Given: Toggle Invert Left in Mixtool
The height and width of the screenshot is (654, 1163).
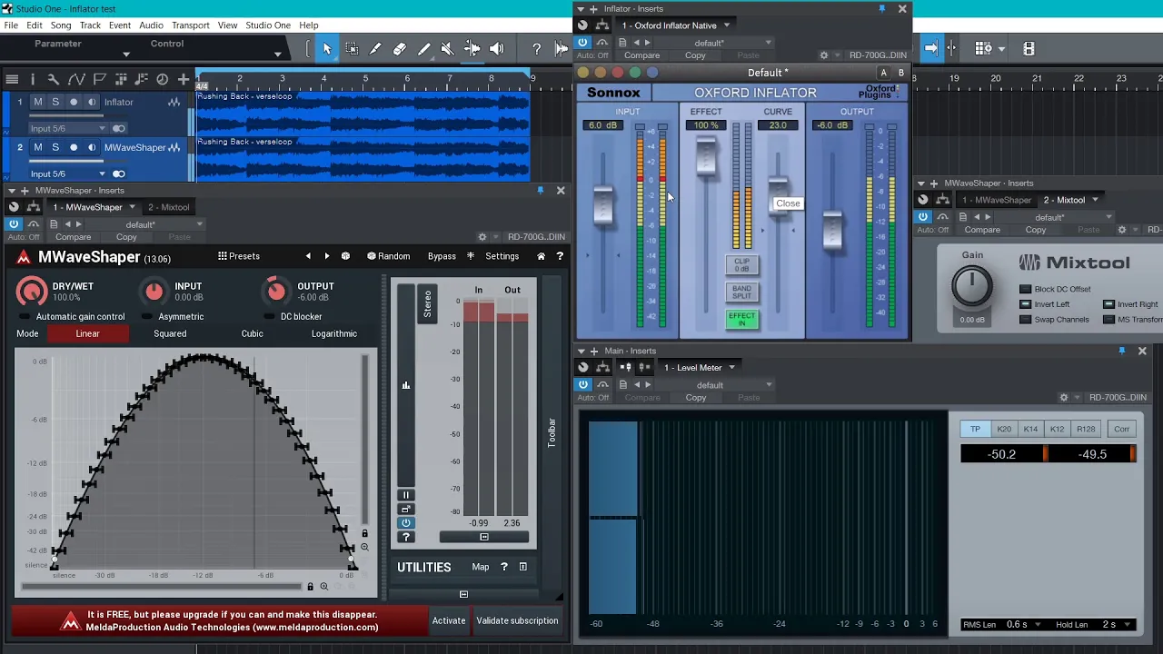Looking at the screenshot, I should (1025, 304).
